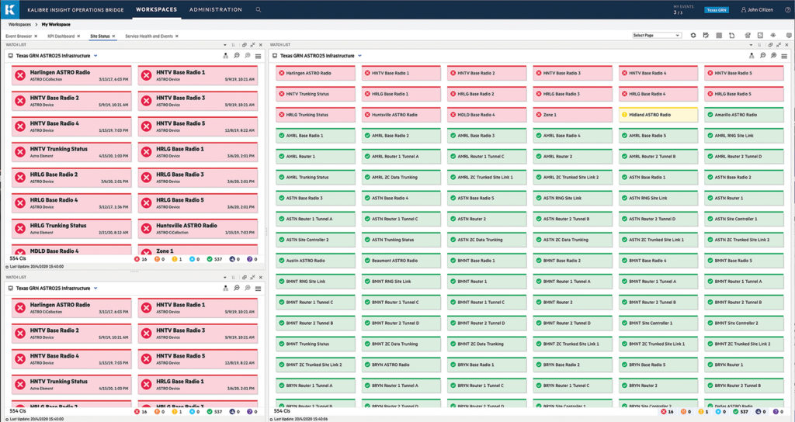Close the top-left Watch List panel
This screenshot has height=422, width=795.
[x=262, y=45]
